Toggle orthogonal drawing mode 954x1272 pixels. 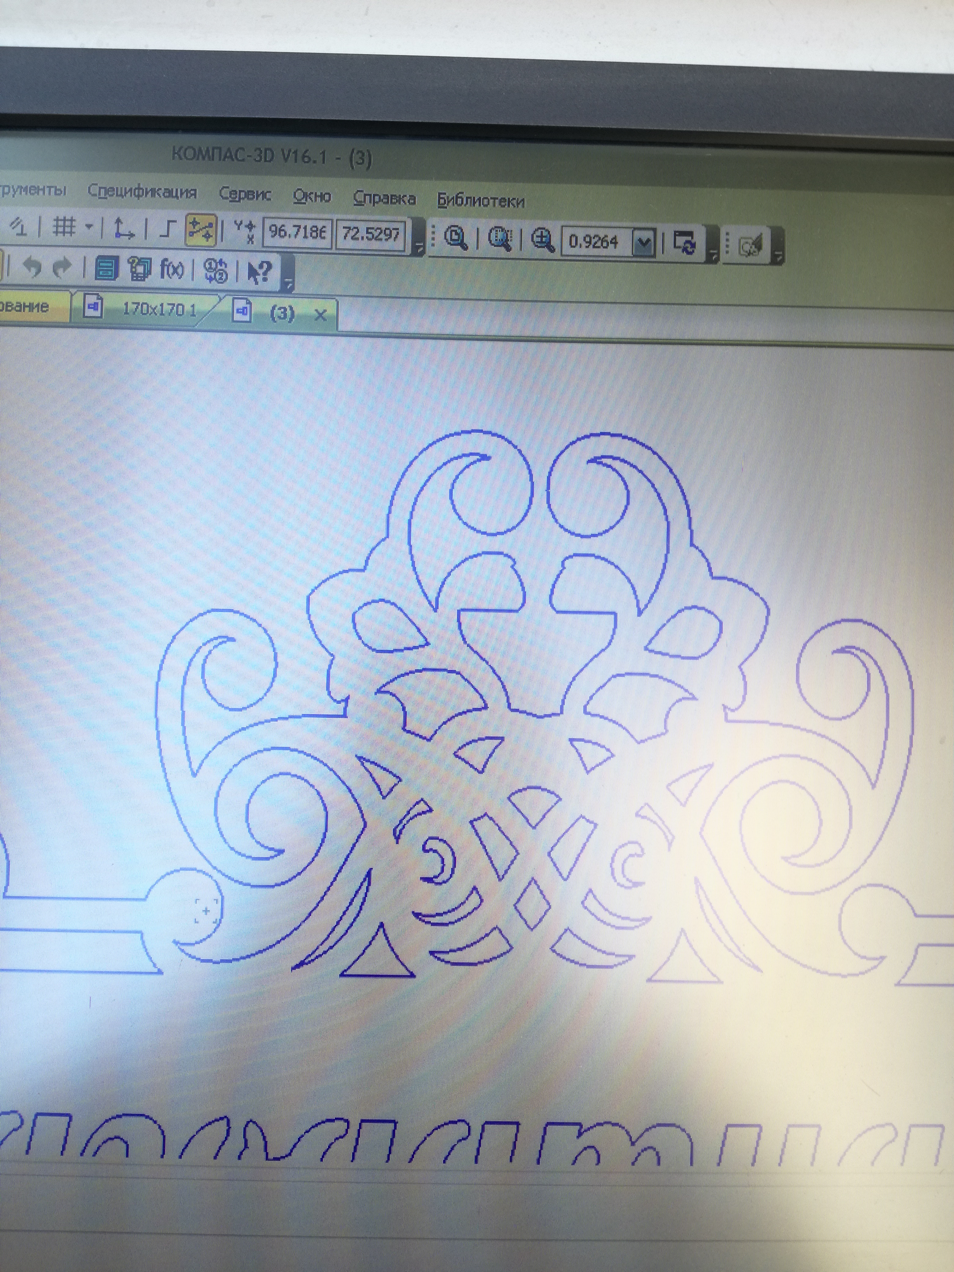click(x=167, y=229)
